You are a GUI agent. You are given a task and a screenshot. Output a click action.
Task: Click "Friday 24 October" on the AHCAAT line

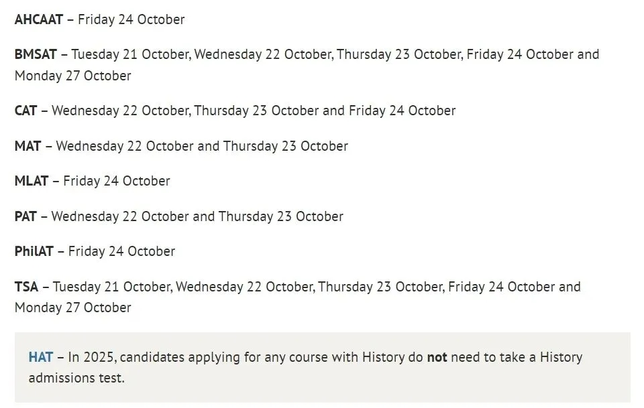[x=131, y=19]
